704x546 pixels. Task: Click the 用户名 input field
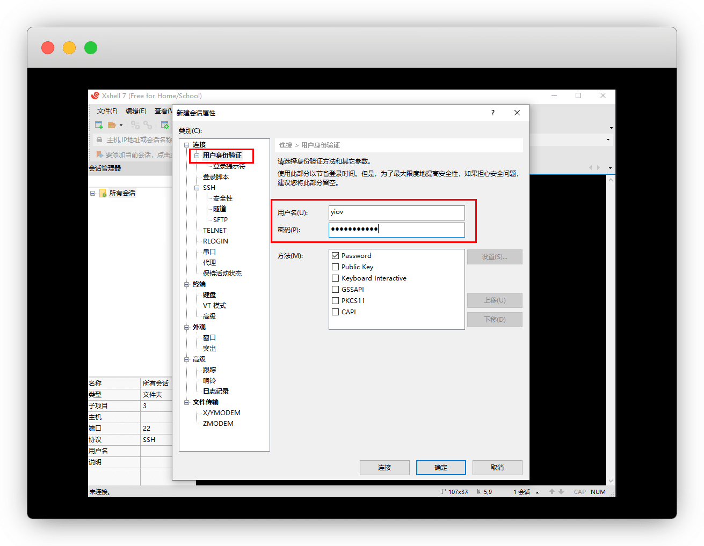coord(396,212)
